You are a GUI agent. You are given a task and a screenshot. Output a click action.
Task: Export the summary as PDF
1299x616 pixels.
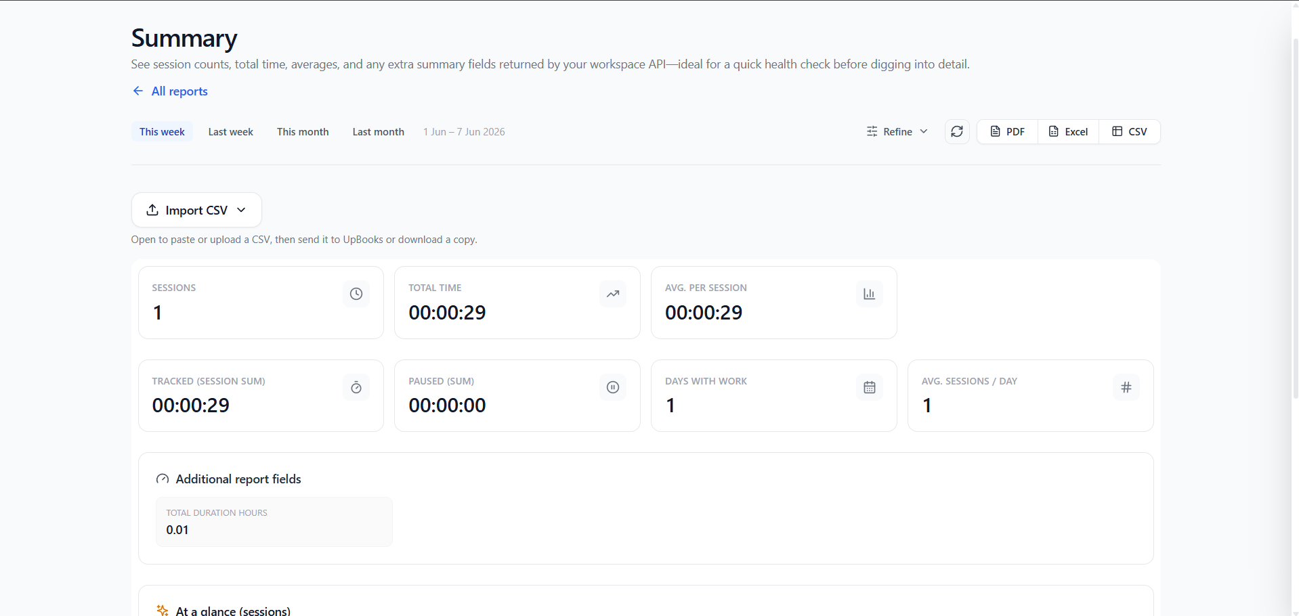[1007, 131]
